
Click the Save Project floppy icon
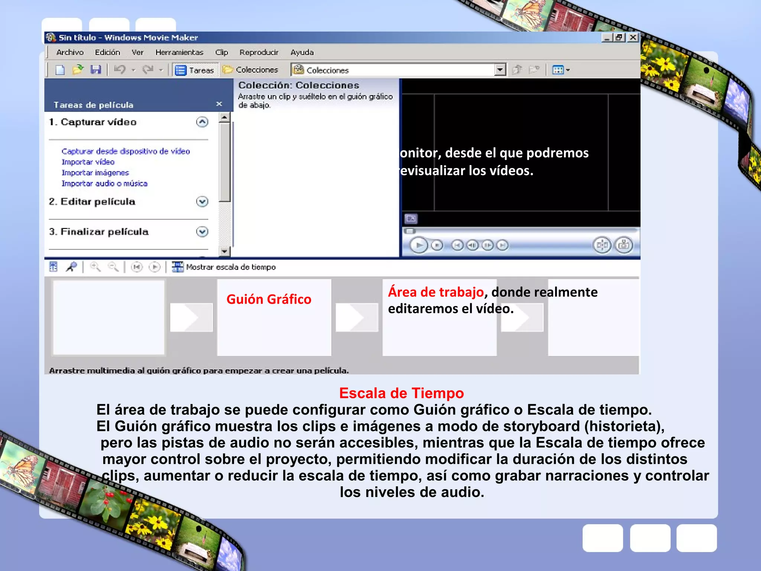tap(96, 70)
